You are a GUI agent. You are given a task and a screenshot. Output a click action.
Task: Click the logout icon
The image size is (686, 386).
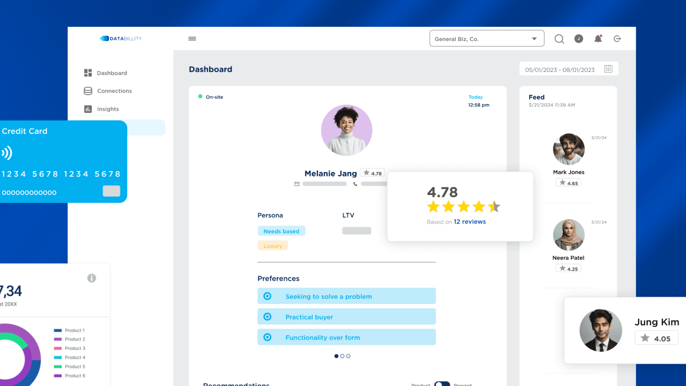point(617,39)
